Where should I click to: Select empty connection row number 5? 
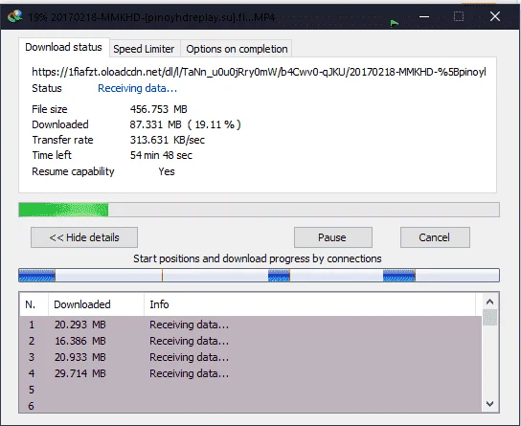(x=250, y=390)
